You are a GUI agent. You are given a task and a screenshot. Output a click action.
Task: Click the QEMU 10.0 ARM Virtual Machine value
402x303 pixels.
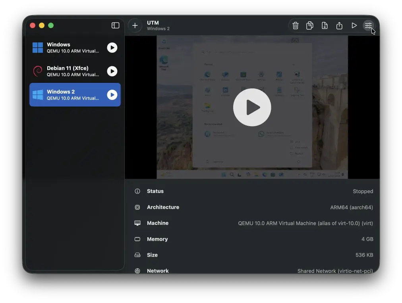(x=305, y=223)
